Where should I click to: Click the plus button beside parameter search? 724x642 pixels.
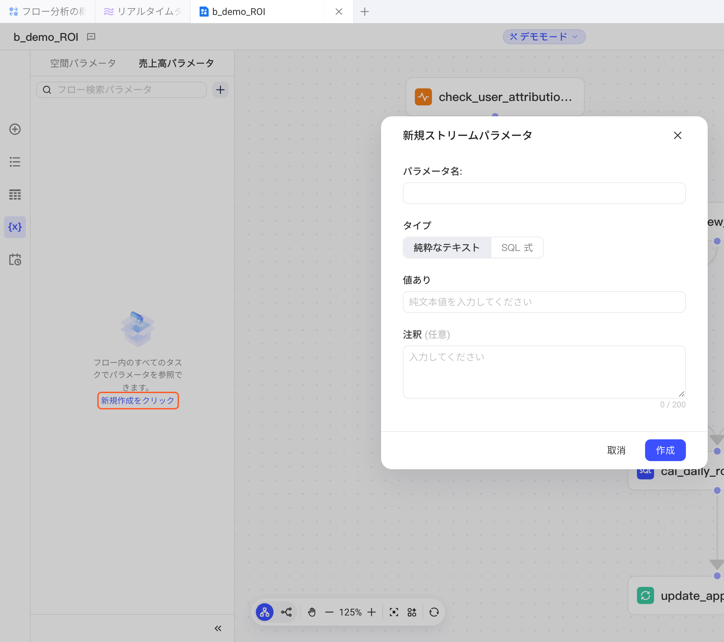tap(220, 90)
